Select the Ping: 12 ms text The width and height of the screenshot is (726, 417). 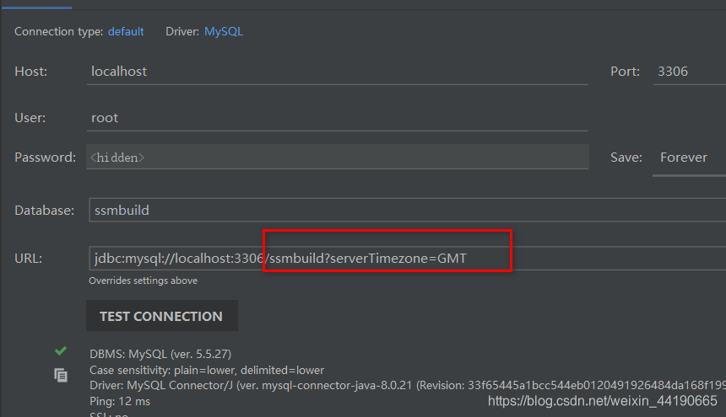point(120,401)
